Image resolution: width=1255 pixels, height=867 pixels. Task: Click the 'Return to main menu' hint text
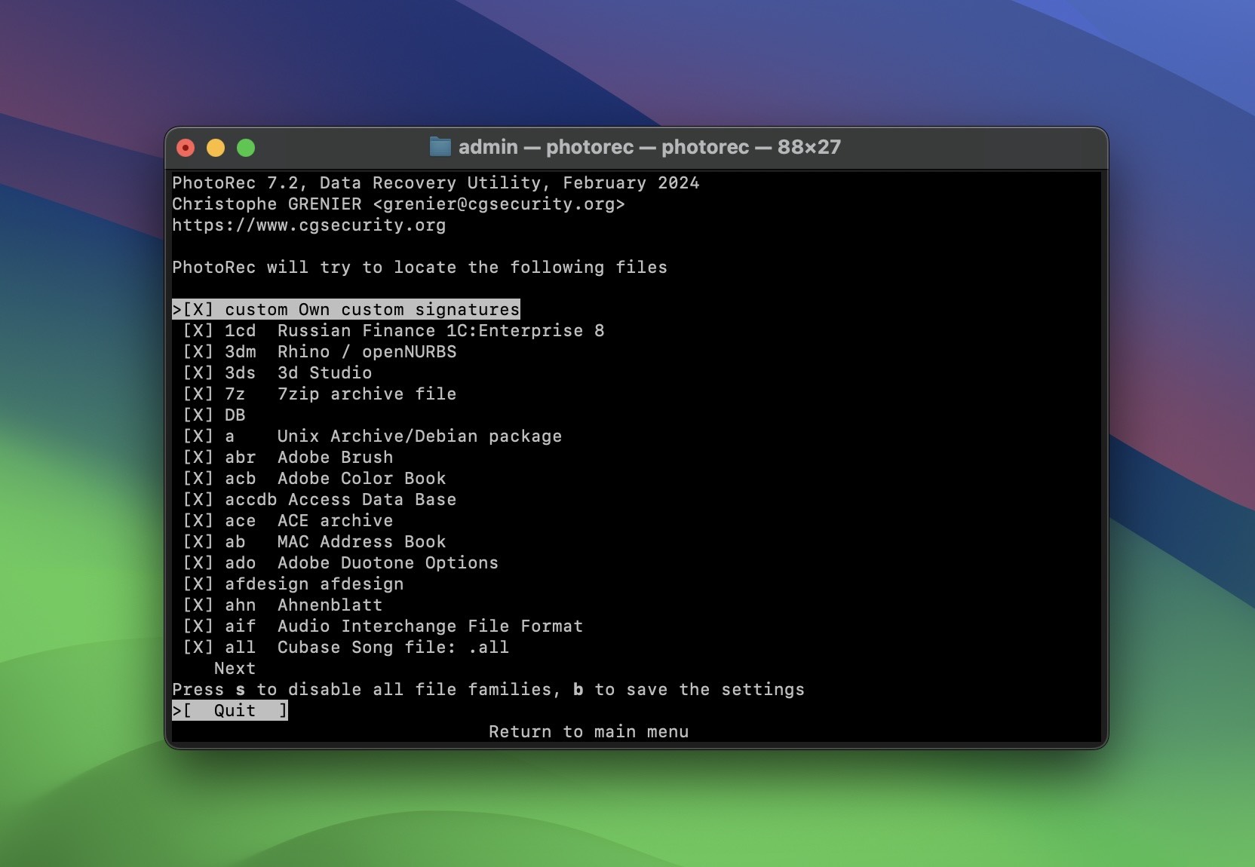[589, 732]
